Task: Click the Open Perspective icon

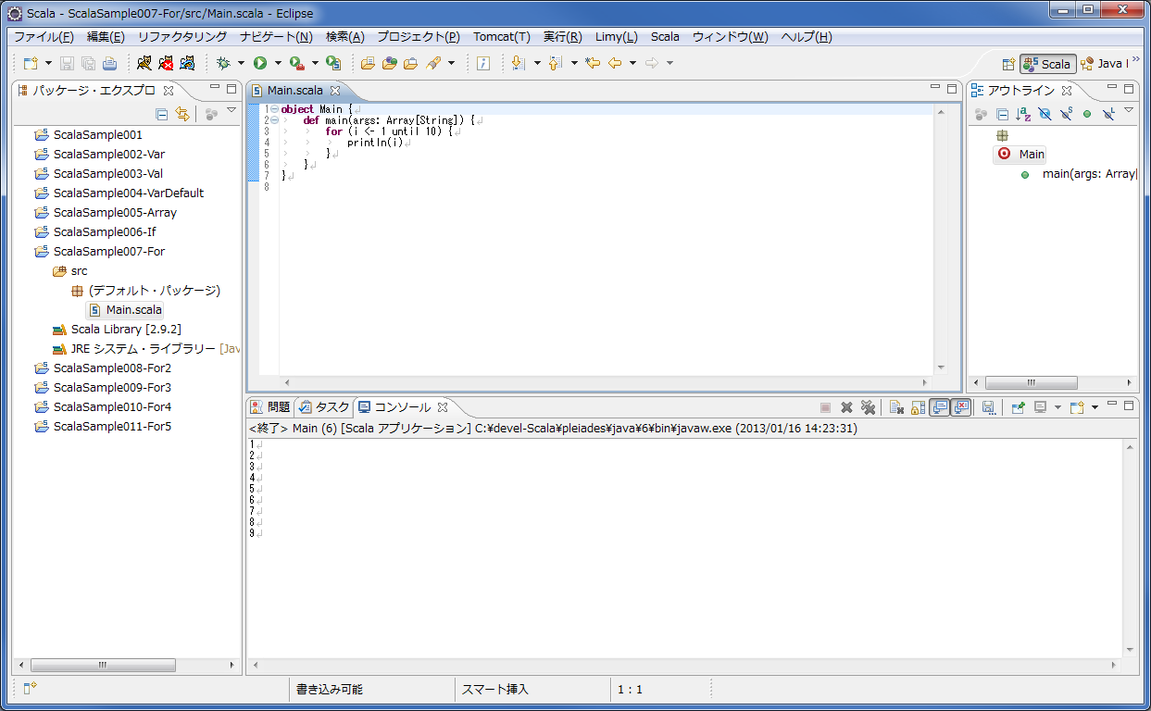Action: (1008, 64)
